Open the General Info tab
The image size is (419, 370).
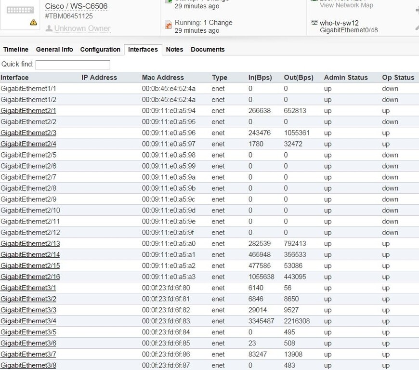54,49
